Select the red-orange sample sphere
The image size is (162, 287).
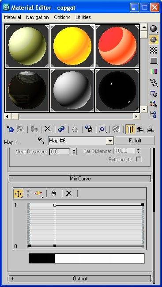pyautogui.click(x=117, y=46)
